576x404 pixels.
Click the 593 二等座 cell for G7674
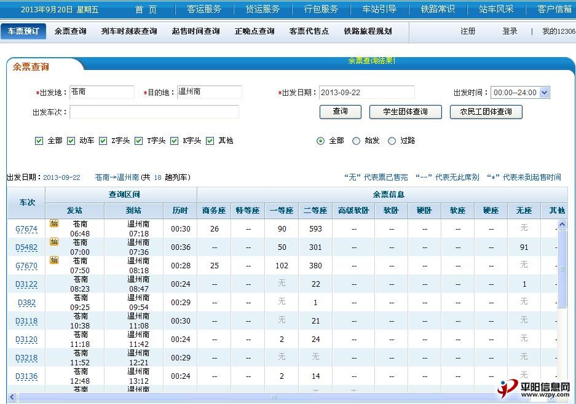click(x=315, y=228)
